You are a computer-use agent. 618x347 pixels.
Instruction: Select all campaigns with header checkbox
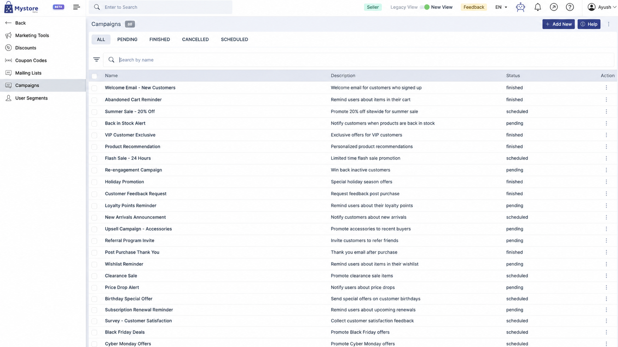tap(94, 76)
